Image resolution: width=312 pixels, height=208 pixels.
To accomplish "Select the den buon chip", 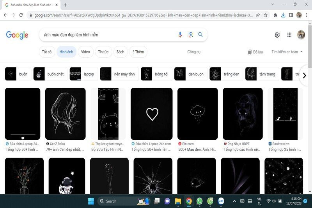I will [x=191, y=74].
